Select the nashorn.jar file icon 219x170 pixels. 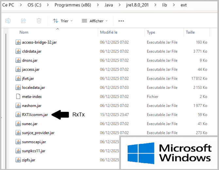[18, 106]
